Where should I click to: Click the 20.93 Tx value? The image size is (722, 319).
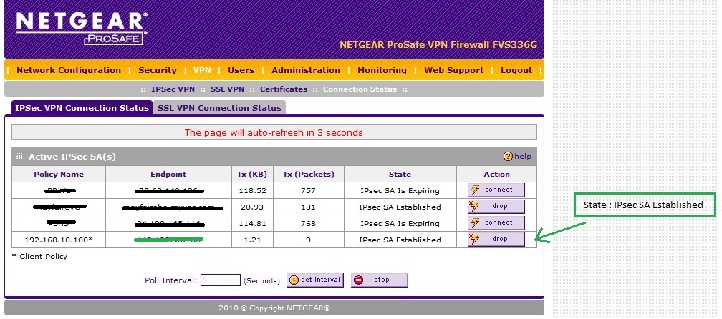pos(252,207)
